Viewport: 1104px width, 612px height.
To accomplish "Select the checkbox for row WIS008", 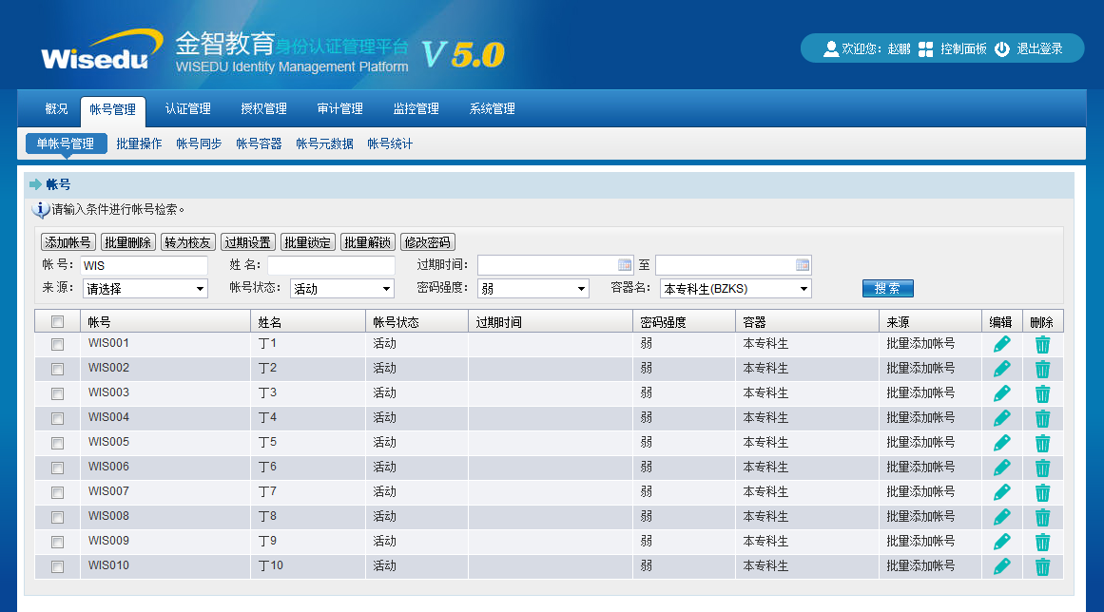I will [x=57, y=517].
